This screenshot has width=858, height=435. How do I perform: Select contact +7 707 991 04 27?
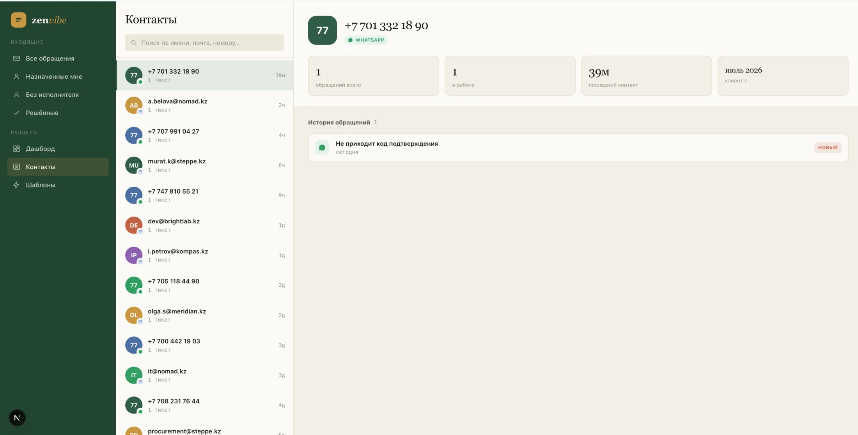coord(205,135)
